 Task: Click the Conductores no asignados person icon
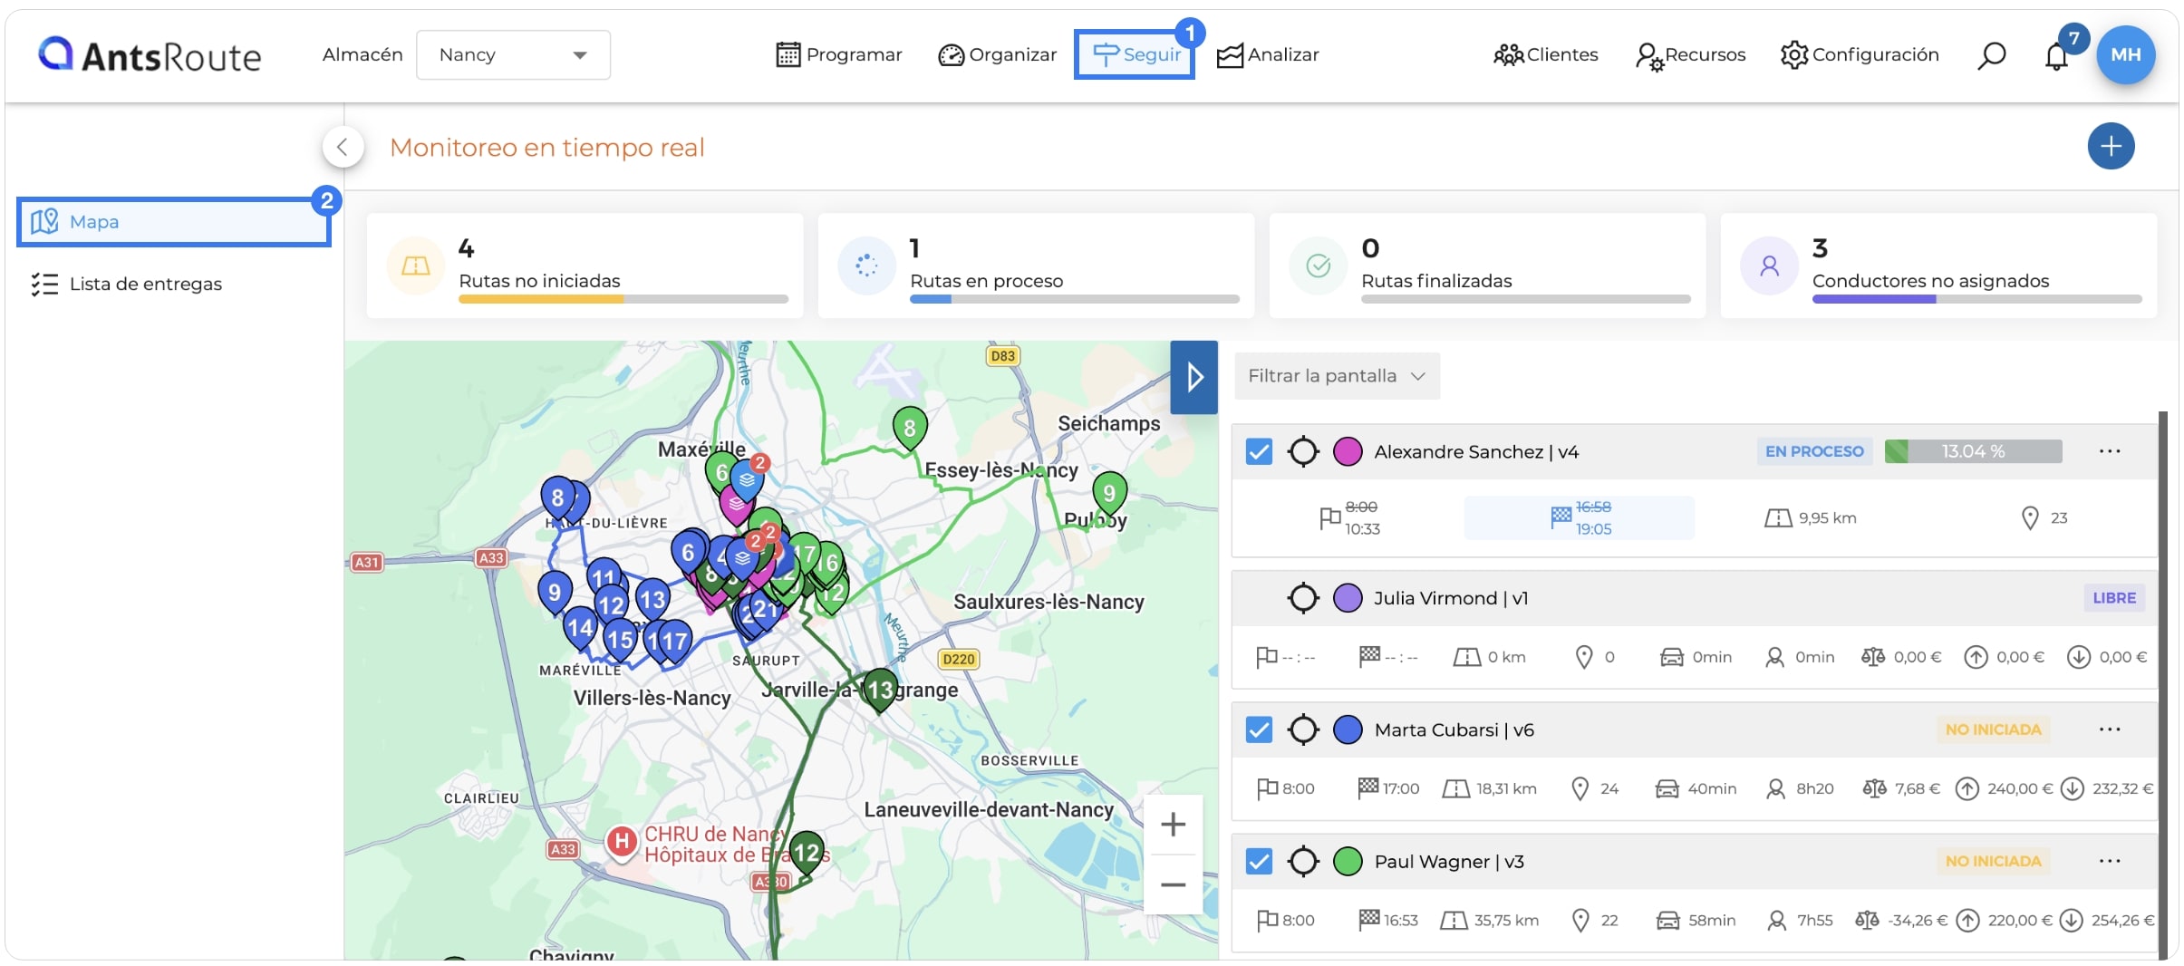pyautogui.click(x=1769, y=266)
